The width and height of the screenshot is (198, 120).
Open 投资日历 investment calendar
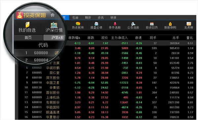point(152,26)
